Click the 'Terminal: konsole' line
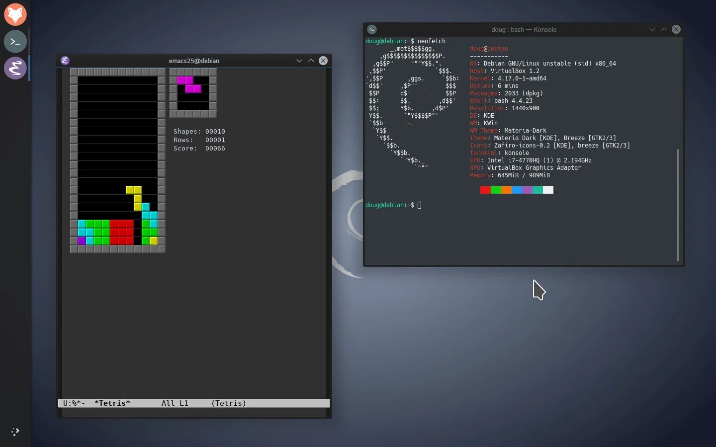The height and width of the screenshot is (447, 716). tap(500, 153)
